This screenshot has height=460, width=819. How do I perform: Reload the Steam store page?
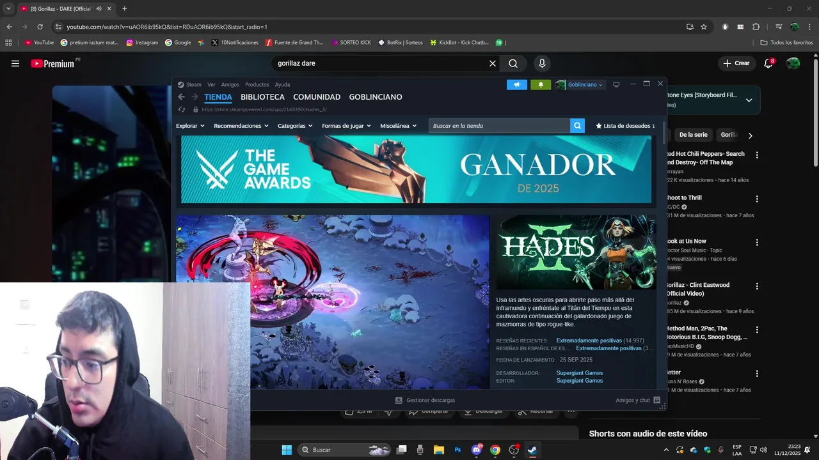click(182, 109)
